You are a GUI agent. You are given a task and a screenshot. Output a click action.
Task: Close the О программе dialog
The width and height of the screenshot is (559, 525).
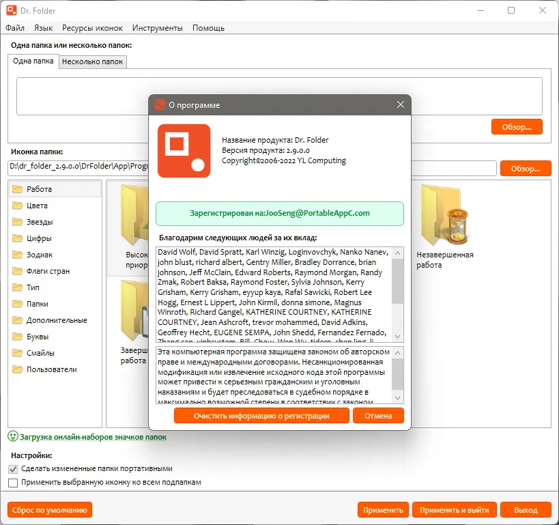click(x=401, y=104)
